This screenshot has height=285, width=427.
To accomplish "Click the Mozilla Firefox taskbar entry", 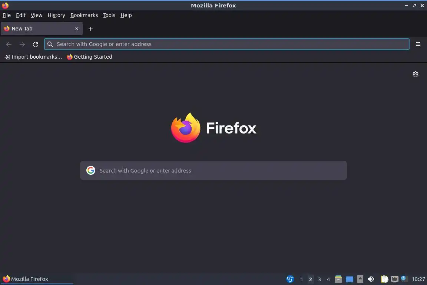I will click(37, 279).
